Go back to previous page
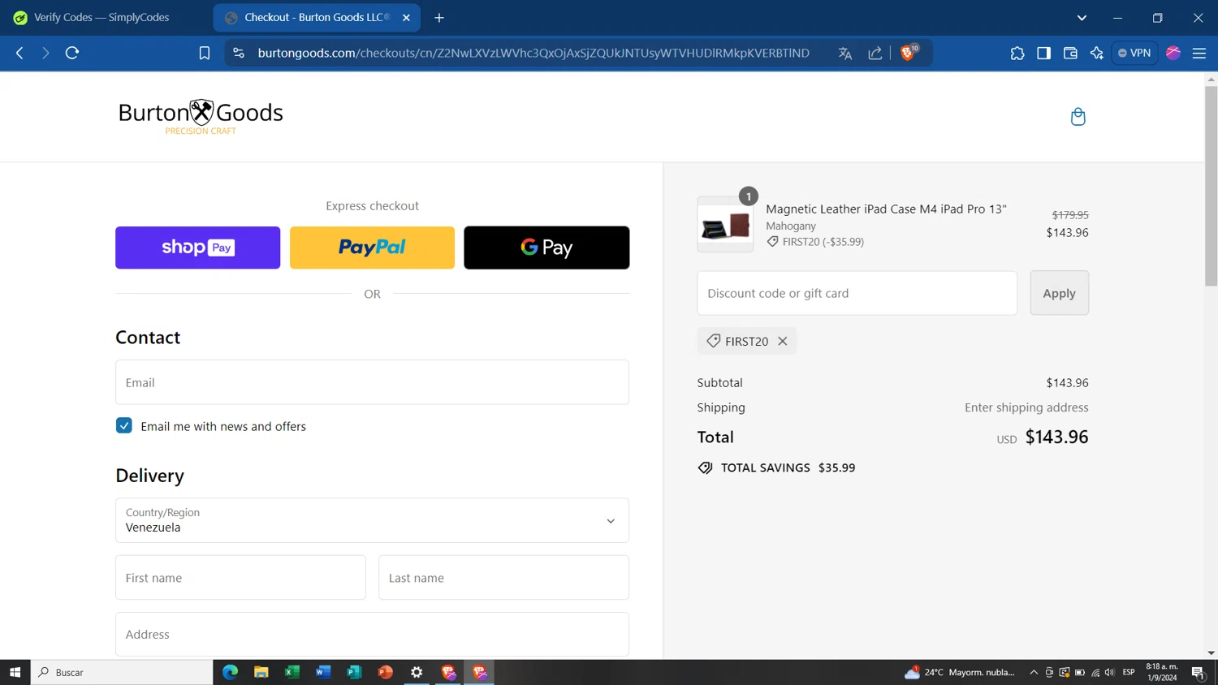The image size is (1218, 685). (19, 53)
